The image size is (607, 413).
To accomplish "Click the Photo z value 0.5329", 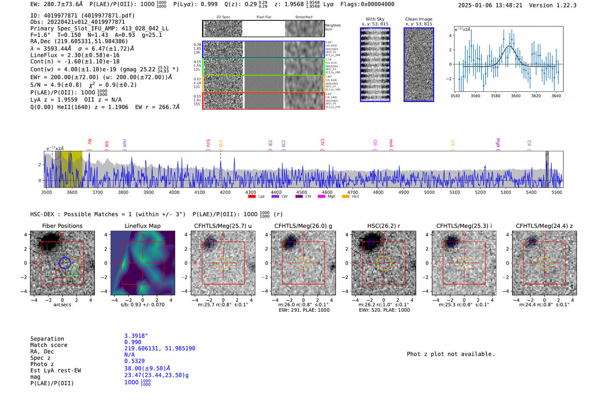I will coord(134,361).
